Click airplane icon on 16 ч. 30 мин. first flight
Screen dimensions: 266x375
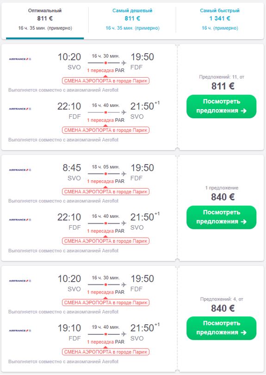124,63
